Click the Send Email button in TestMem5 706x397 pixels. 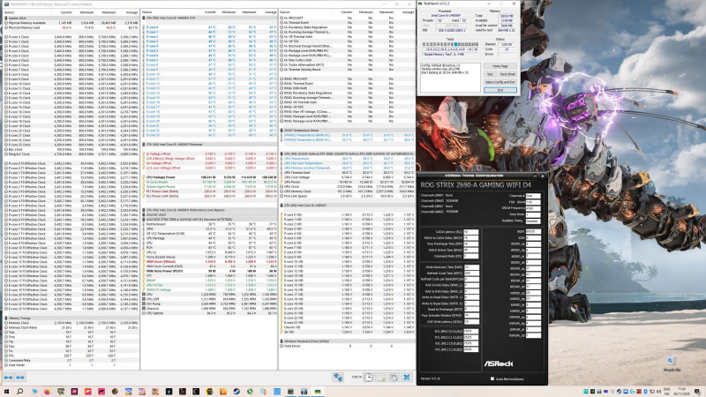tap(507, 74)
